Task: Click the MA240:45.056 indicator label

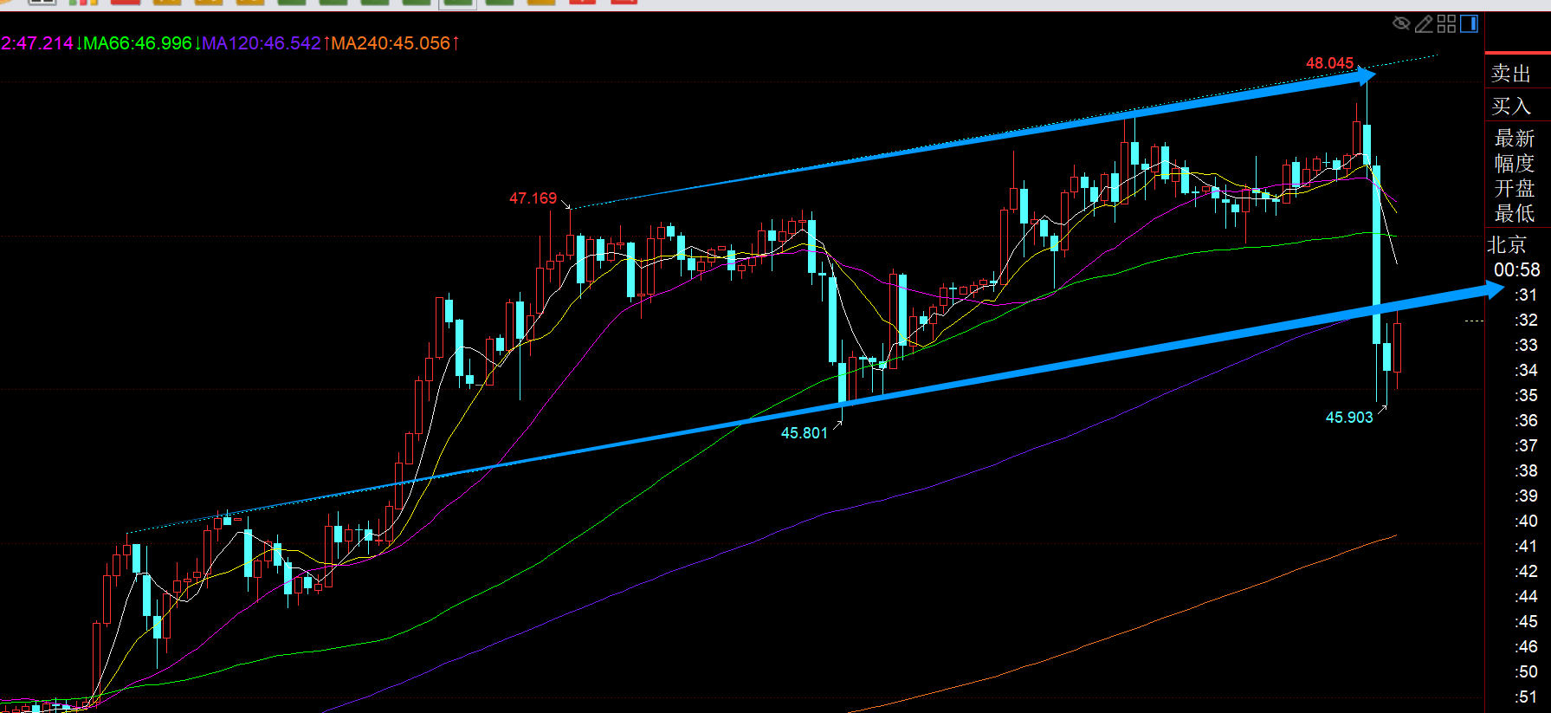Action: (x=391, y=43)
